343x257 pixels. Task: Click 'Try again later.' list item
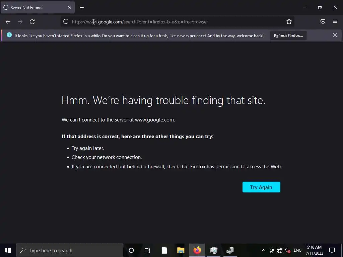click(88, 148)
